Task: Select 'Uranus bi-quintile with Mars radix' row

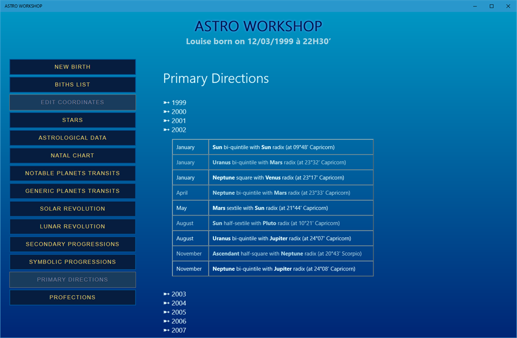Action: coord(273,163)
